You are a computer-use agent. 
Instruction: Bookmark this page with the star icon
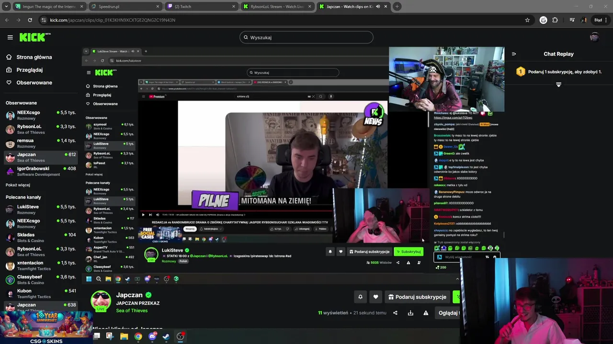(x=527, y=20)
